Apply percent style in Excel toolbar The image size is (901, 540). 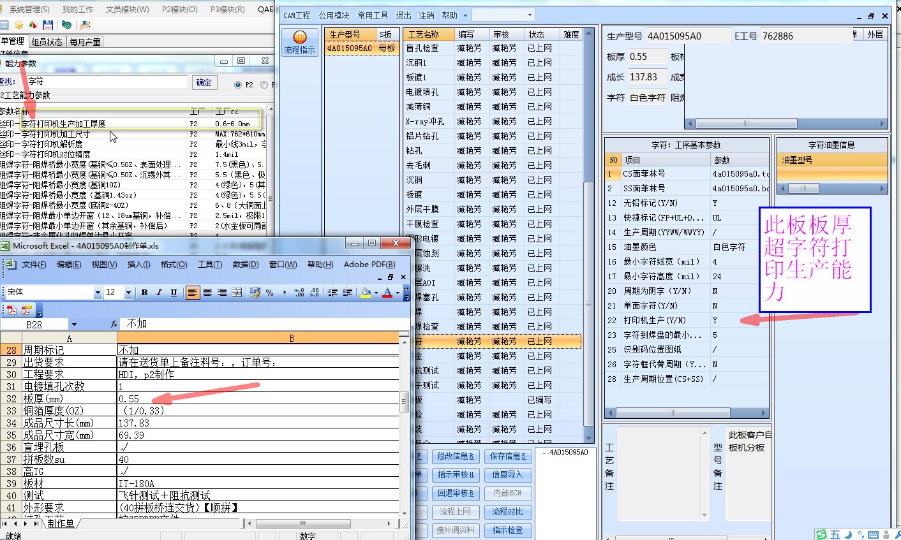pyautogui.click(x=270, y=293)
